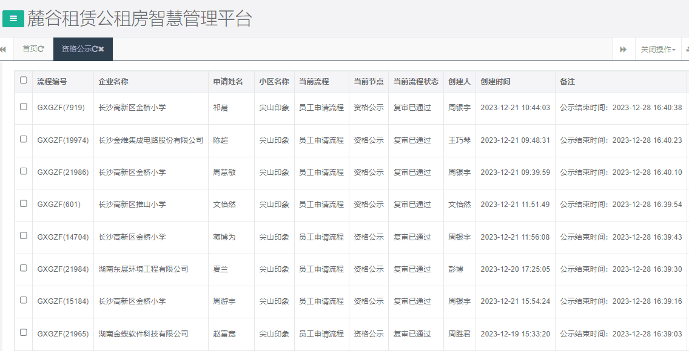Image resolution: width=689 pixels, height=351 pixels.
Task: Expand options for row GXGZF(21965)
Action: (24, 333)
